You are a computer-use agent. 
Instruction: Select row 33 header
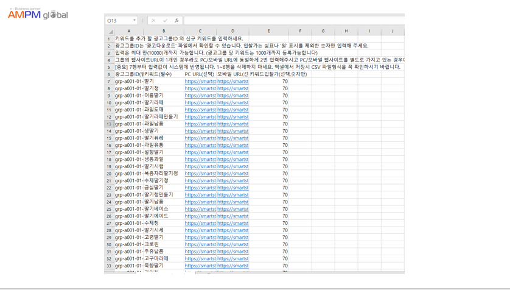(109, 266)
